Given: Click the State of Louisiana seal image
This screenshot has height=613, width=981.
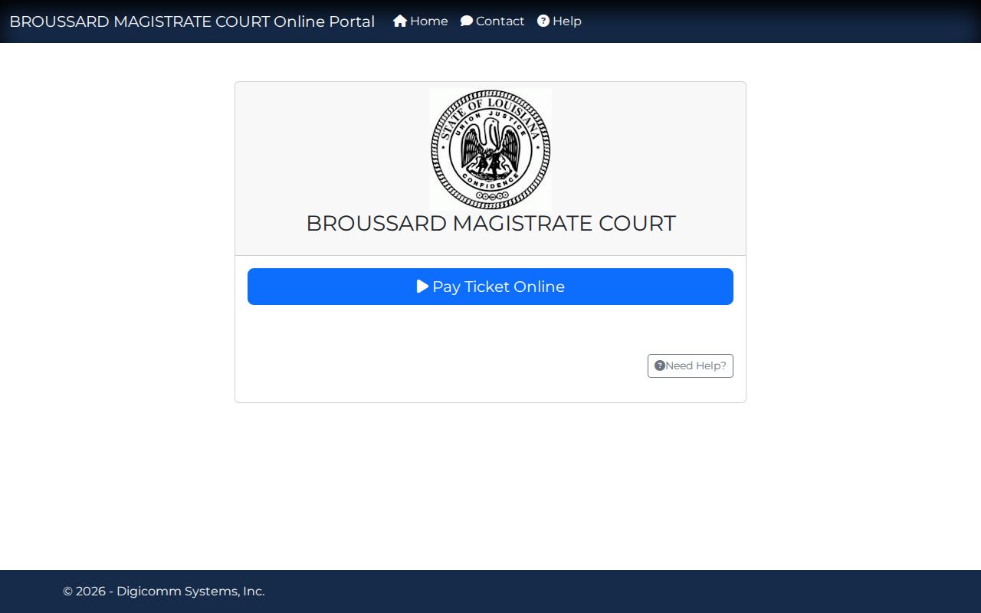Looking at the screenshot, I should [x=490, y=149].
